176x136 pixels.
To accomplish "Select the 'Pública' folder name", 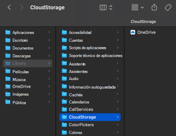I will point(19,103).
